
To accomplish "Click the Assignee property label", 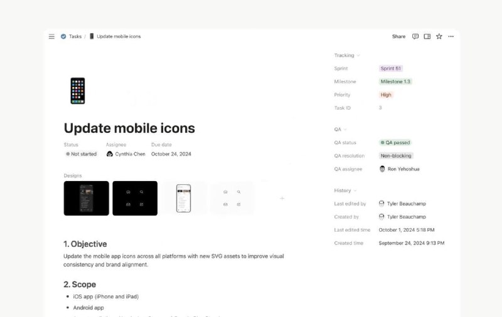I will pyautogui.click(x=116, y=145).
